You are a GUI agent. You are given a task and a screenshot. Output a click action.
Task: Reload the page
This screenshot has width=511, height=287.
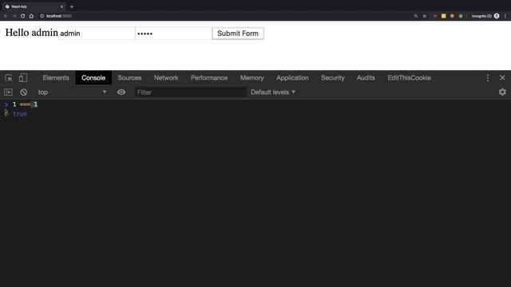point(23,16)
